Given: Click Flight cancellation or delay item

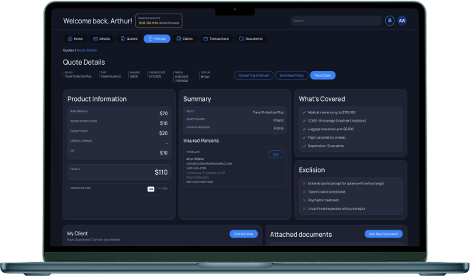Looking at the screenshot, I should tap(327, 138).
